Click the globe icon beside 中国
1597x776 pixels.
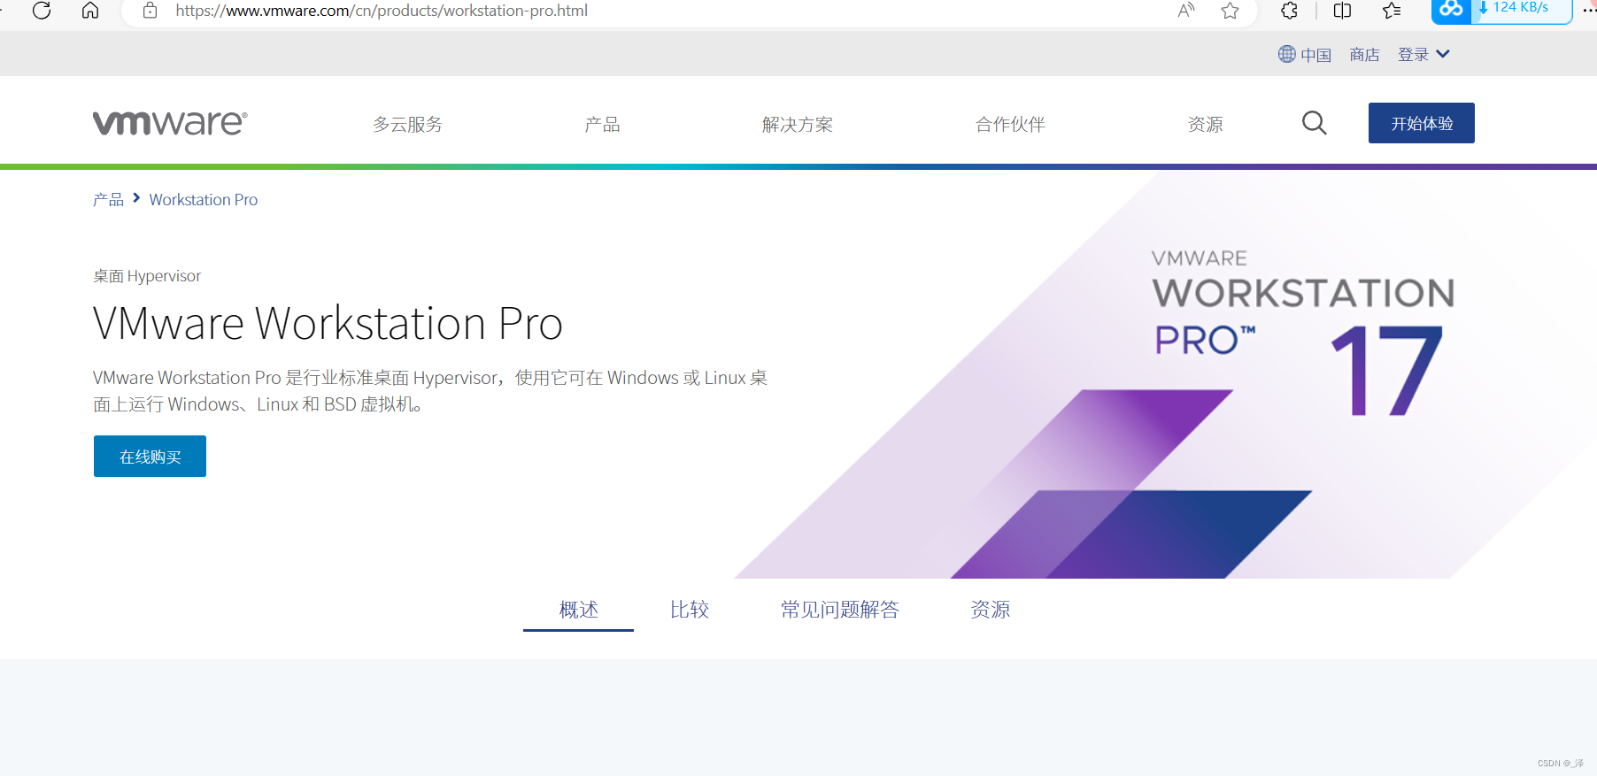[1286, 54]
